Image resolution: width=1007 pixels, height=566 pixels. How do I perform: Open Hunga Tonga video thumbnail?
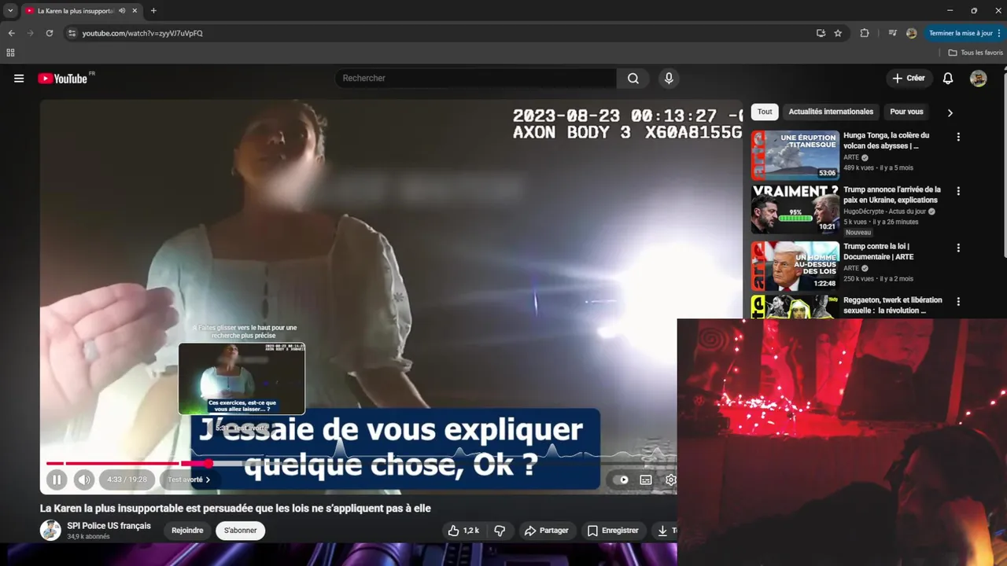(x=795, y=156)
